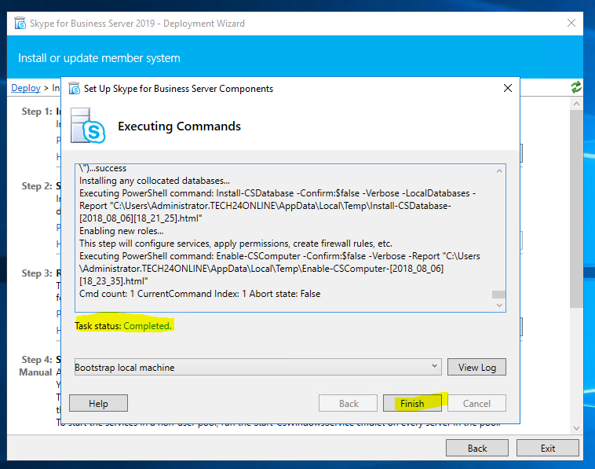Click the Cancel button in setup dialog
Image resolution: width=595 pixels, height=469 pixels.
[x=476, y=403]
